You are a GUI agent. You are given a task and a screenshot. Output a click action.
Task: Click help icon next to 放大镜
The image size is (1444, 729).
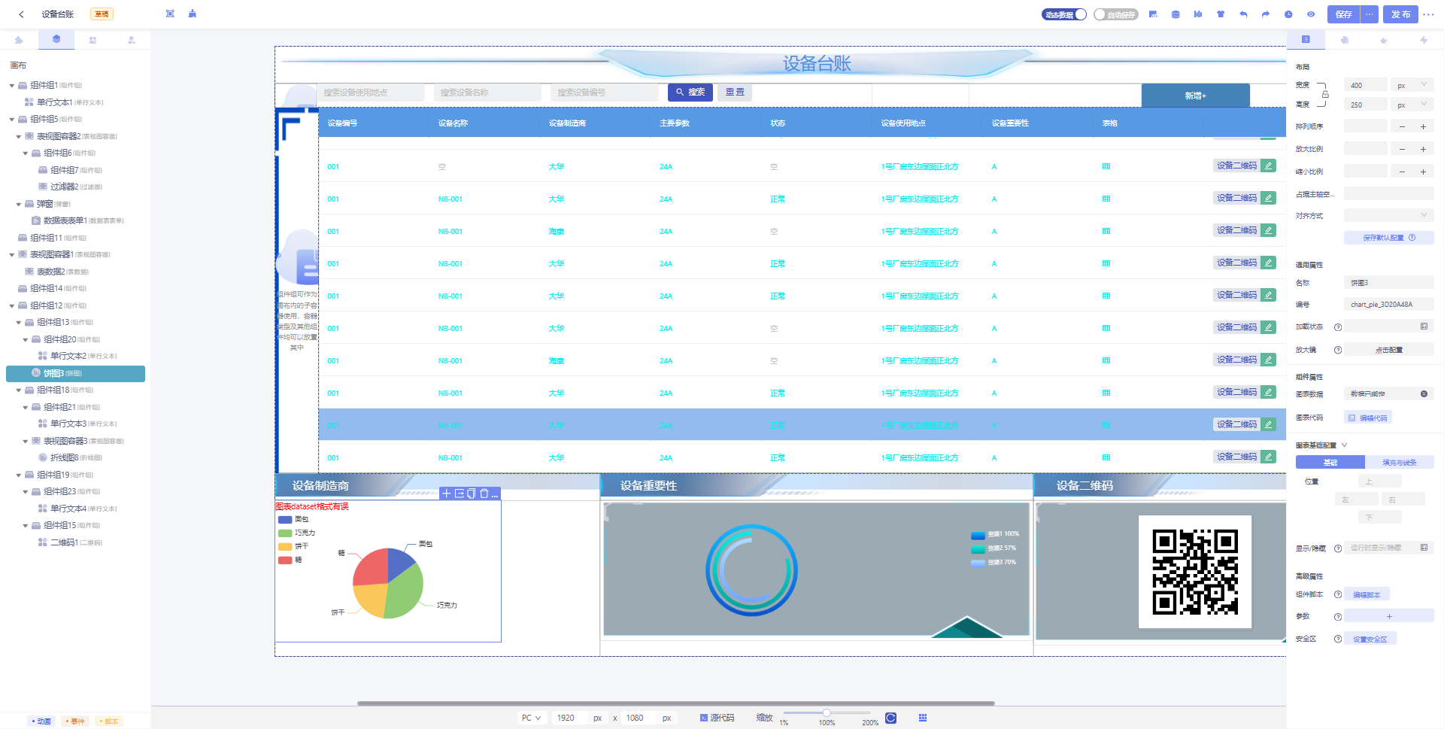tap(1338, 350)
